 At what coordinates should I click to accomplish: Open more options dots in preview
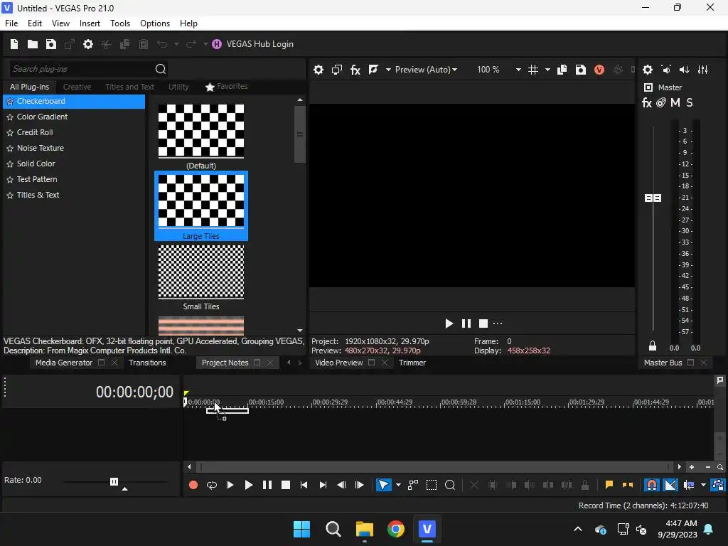coord(498,323)
